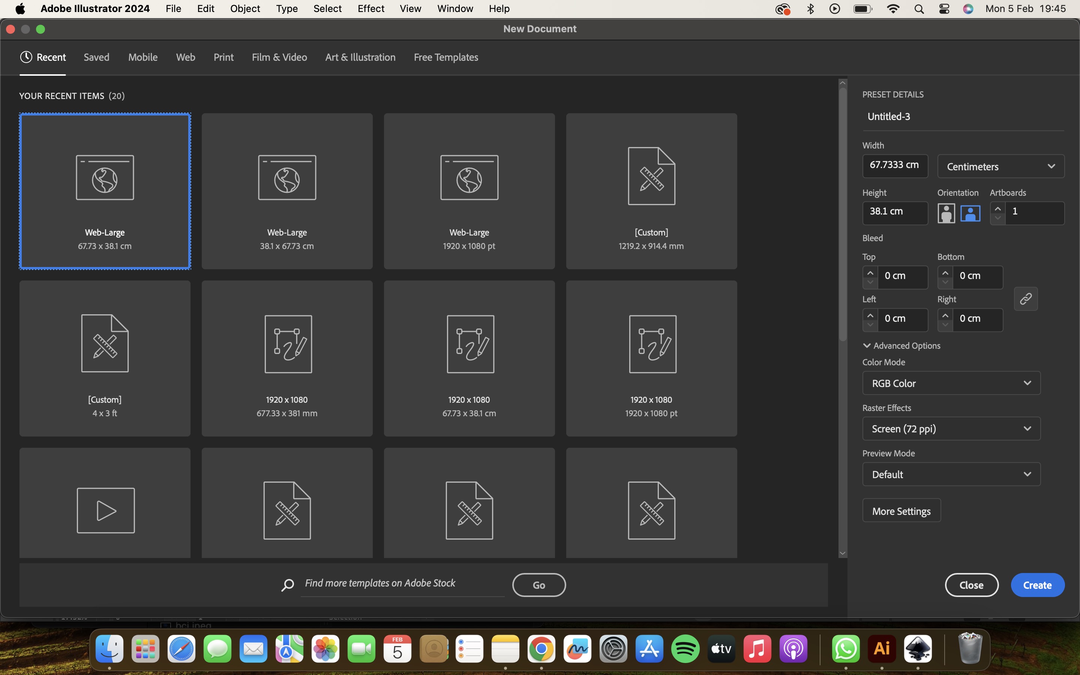Viewport: 1080px width, 675px height.
Task: Choose the [Custom] 4 x 3 ft preset
Action: [x=105, y=358]
